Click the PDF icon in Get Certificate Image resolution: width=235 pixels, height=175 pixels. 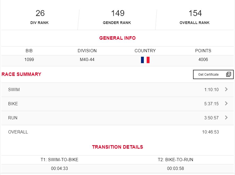tap(229, 74)
